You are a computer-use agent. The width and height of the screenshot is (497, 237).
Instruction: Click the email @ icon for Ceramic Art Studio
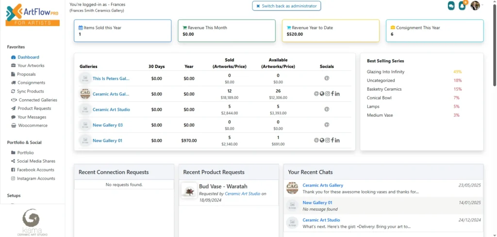(x=327, y=109)
